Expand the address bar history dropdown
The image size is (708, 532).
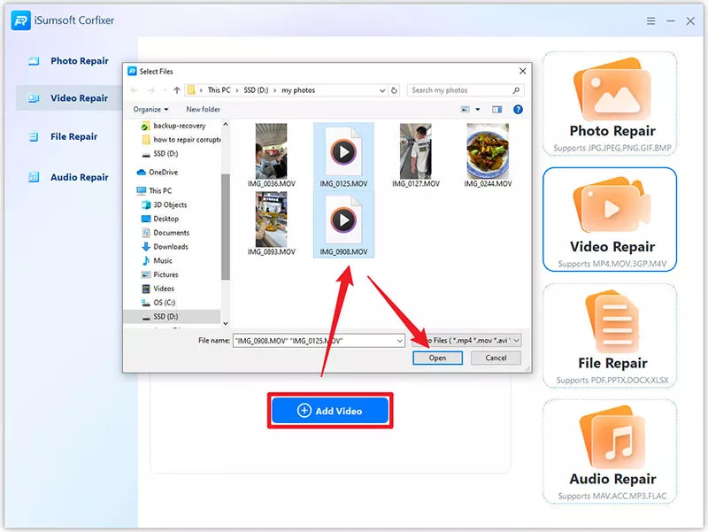[382, 90]
